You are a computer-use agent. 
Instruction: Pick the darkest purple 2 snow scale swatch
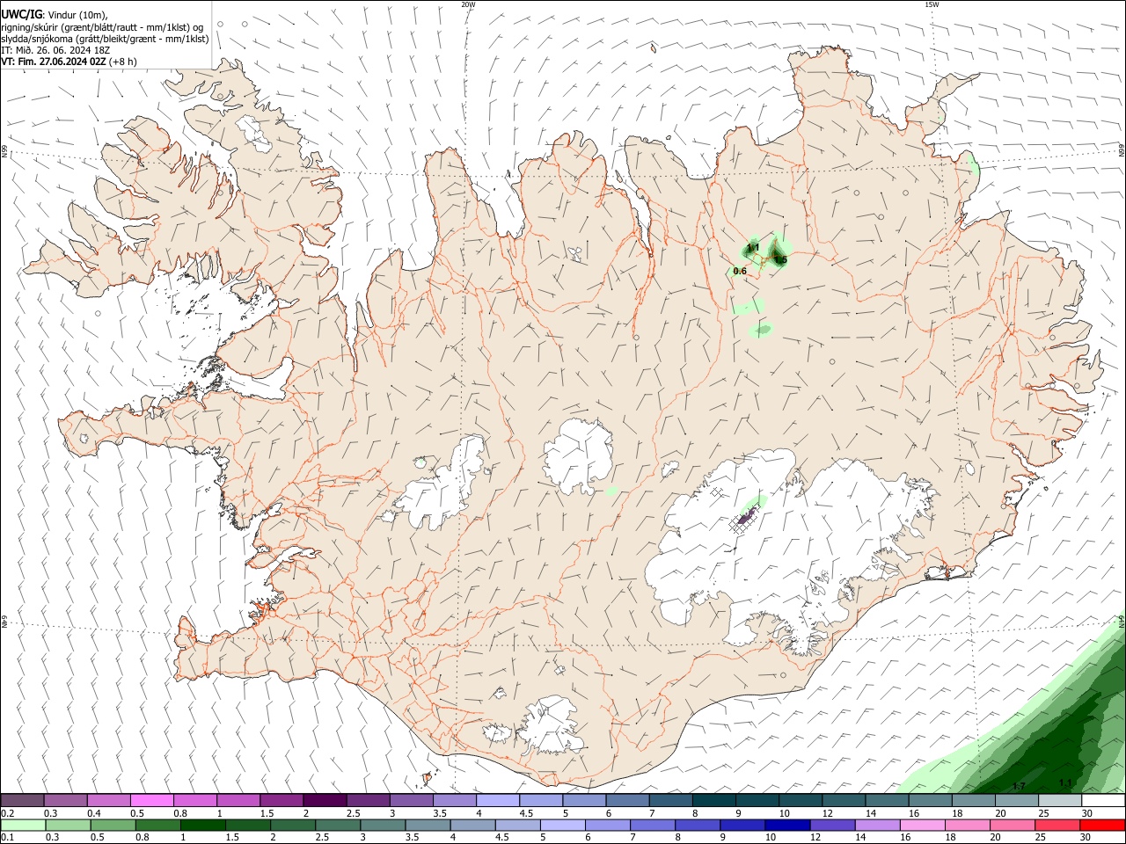pos(325,800)
